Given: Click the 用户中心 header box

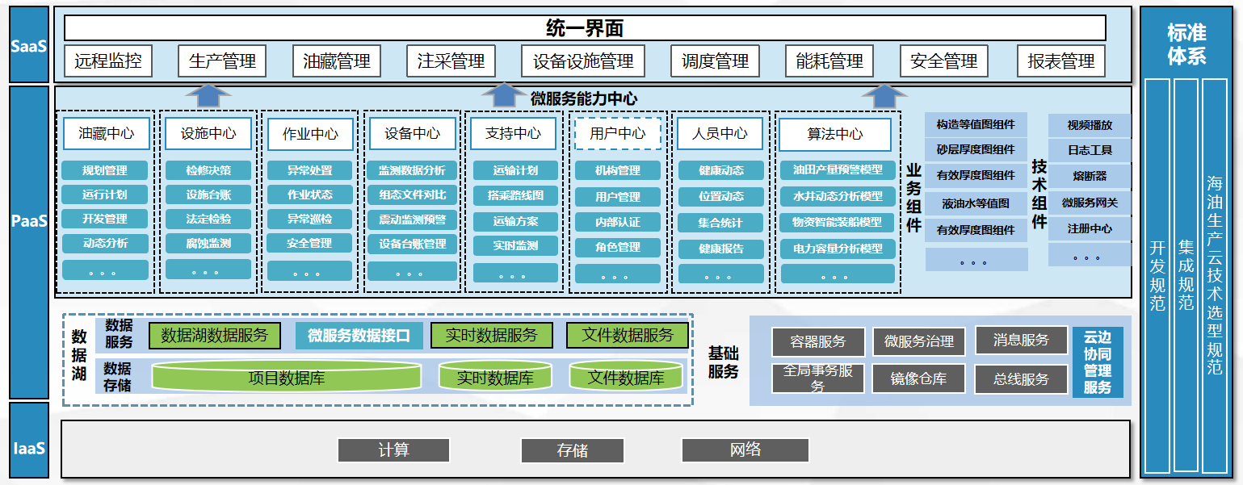Looking at the screenshot, I should [617, 134].
